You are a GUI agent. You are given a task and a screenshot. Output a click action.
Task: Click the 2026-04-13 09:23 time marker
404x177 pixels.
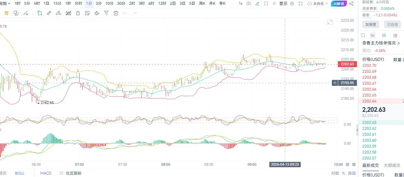click(285, 164)
